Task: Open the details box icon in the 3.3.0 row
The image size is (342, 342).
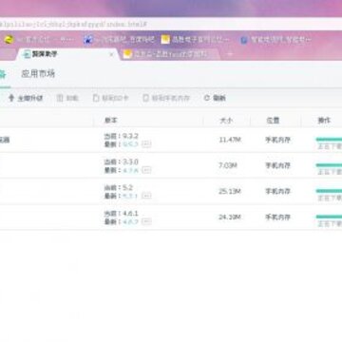Action: 146,170
